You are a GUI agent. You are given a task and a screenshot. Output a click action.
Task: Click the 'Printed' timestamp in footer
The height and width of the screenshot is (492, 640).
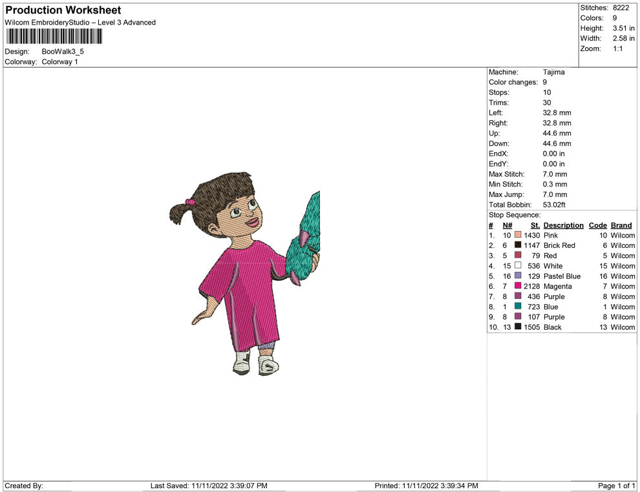click(x=427, y=486)
